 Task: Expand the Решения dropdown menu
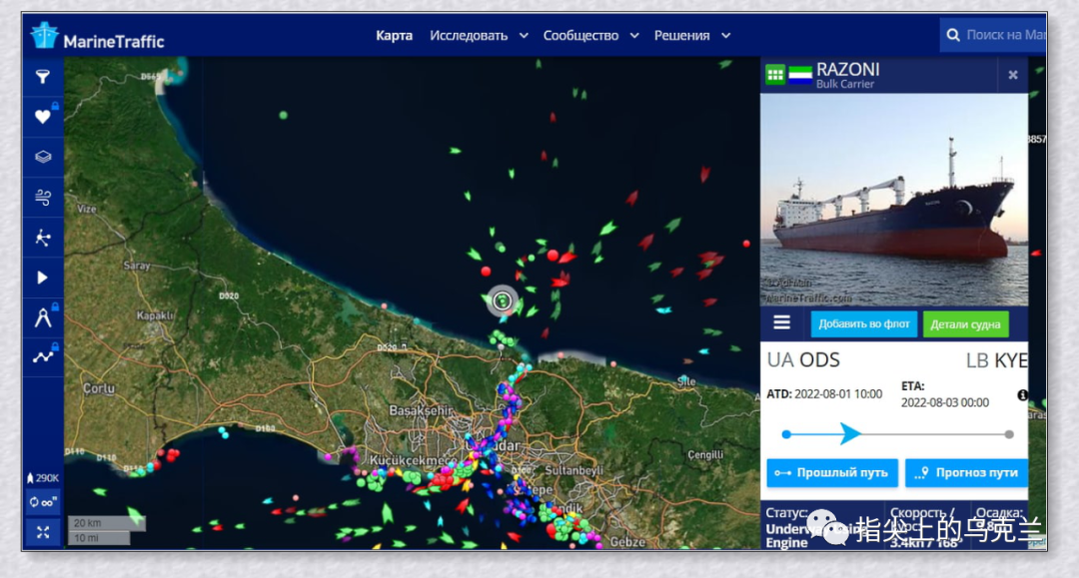692,36
